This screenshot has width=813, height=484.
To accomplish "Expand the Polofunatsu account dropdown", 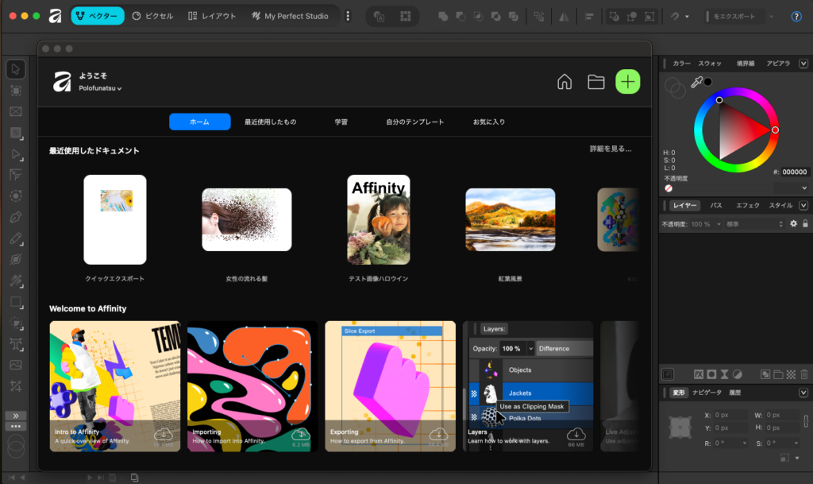I will click(100, 88).
